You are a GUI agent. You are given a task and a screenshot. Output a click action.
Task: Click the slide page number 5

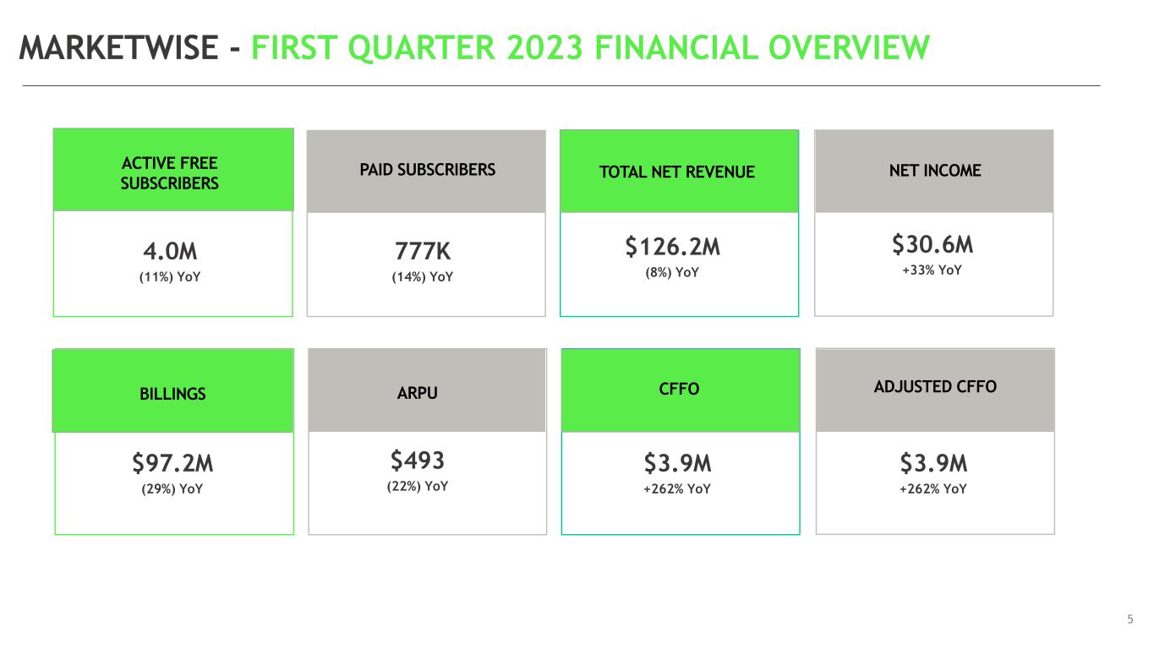point(1130,620)
